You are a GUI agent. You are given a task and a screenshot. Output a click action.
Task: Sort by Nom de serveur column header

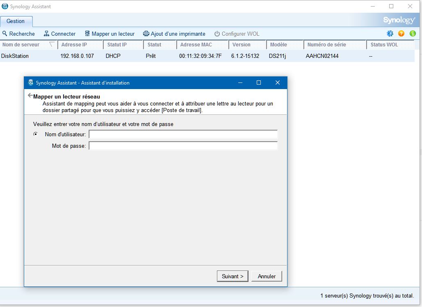[x=29, y=45]
